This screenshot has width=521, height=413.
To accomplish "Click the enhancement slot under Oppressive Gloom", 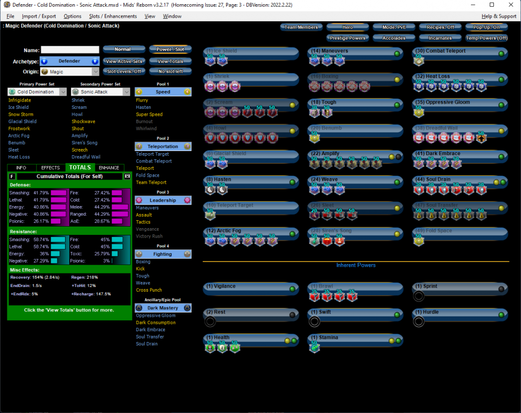I will [419, 112].
